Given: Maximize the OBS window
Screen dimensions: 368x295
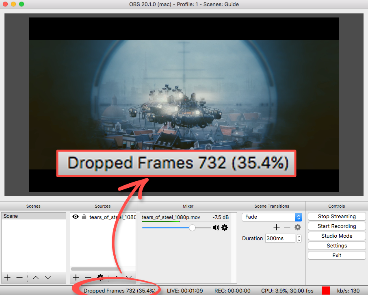Looking at the screenshot, I should point(22,4).
